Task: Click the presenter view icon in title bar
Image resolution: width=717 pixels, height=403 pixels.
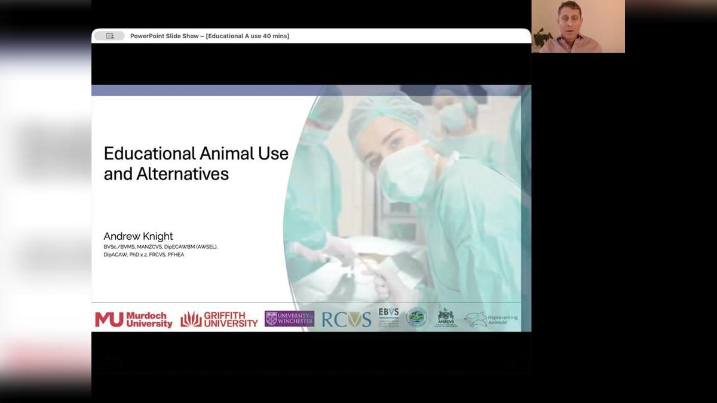Action: [x=109, y=36]
